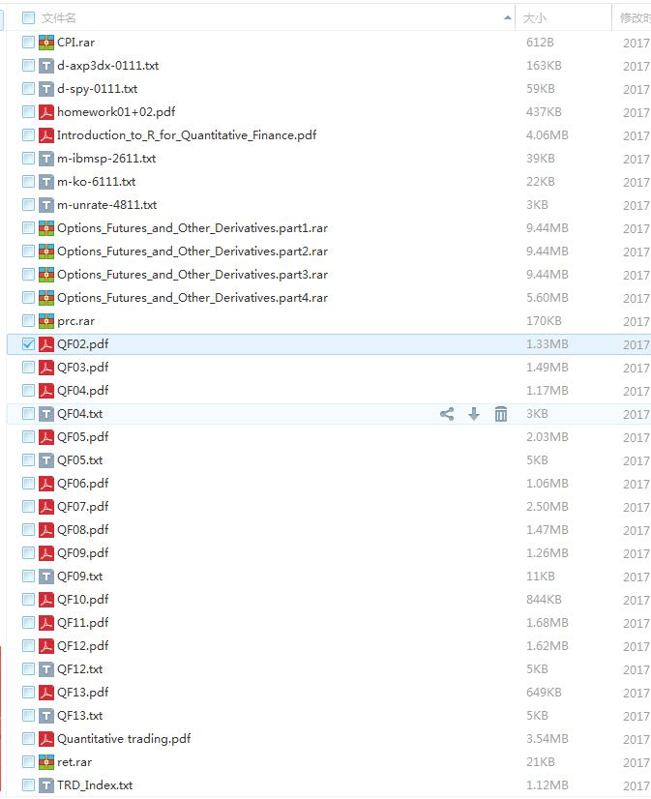Select the checkbox for TRD_Index.txt
651x799 pixels.
point(28,785)
